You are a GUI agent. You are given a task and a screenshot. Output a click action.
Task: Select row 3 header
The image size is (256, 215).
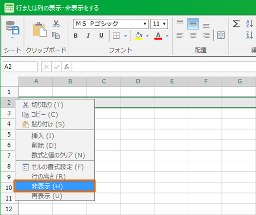pyautogui.click(x=8, y=113)
